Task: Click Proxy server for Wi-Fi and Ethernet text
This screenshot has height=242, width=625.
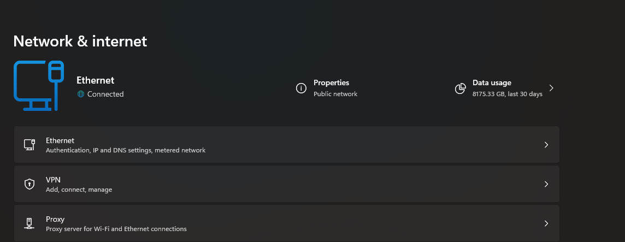Action: click(116, 229)
